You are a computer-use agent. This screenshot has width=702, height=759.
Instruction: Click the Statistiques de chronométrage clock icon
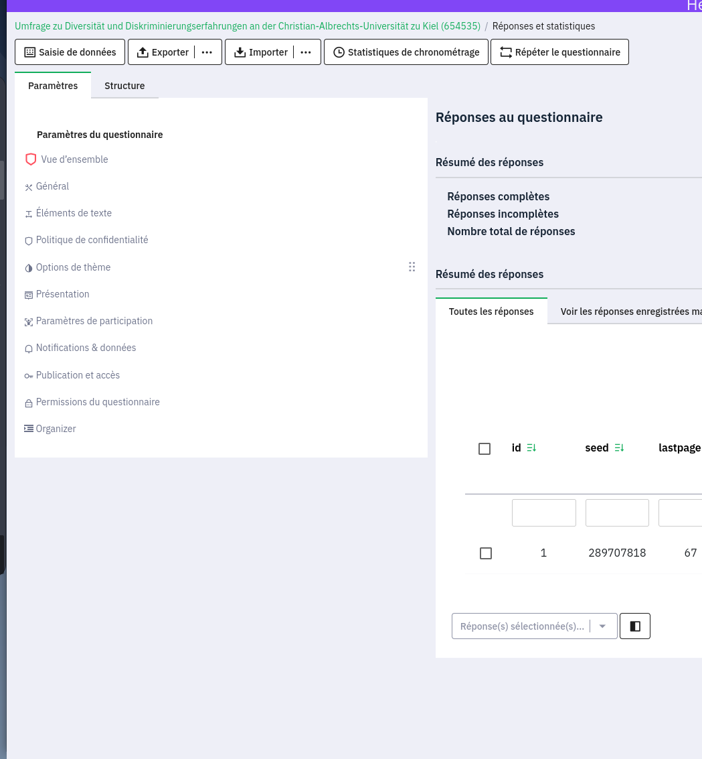[339, 52]
